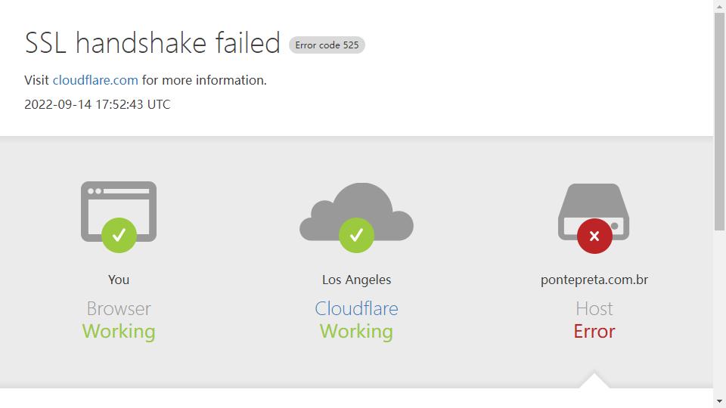The height and width of the screenshot is (408, 726).
Task: Click the down arrow of the vertical scrollbar
Action: click(x=719, y=401)
